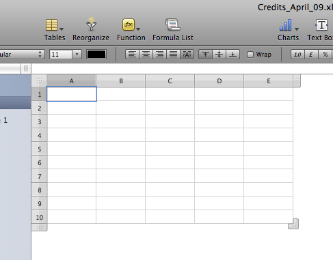Image resolution: width=333 pixels, height=260 pixels.
Task: Open the Function fx icon
Action: pos(129,25)
